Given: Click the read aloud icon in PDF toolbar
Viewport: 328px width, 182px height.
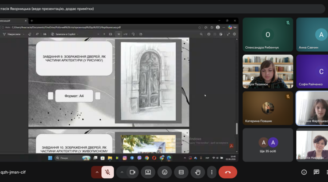Looking at the screenshot, I should point(37,34).
